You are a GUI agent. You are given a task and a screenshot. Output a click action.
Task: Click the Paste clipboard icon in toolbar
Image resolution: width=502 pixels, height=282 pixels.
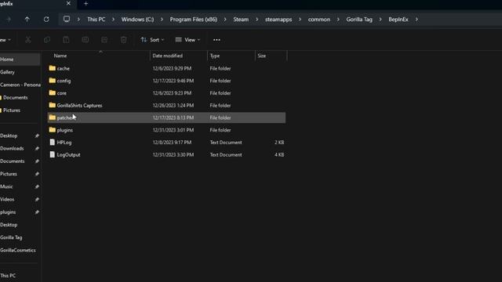pos(66,40)
